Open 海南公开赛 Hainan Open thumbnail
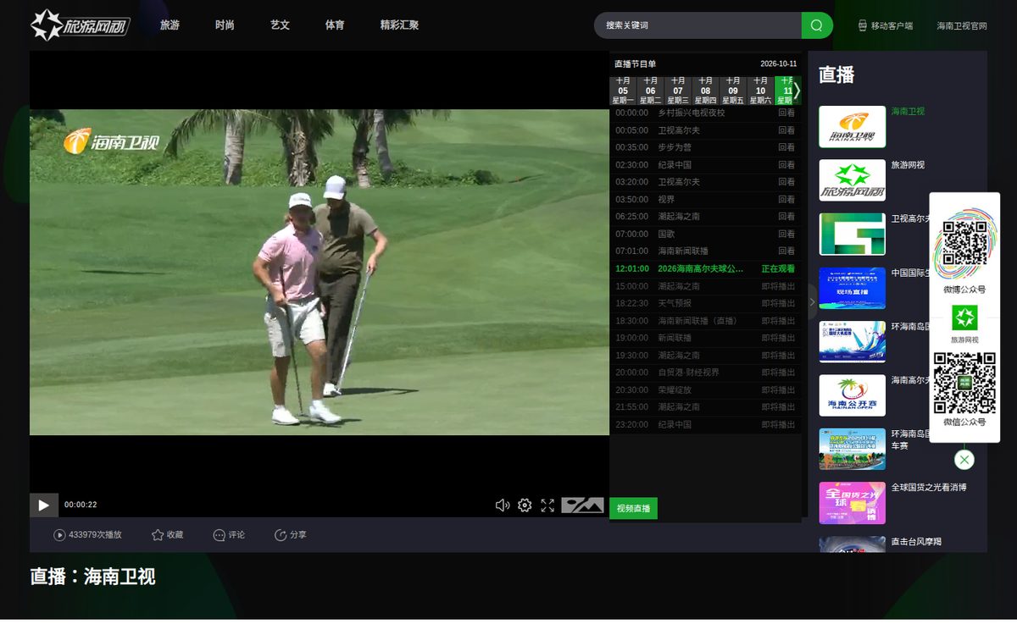The image size is (1017, 635). pos(853,395)
